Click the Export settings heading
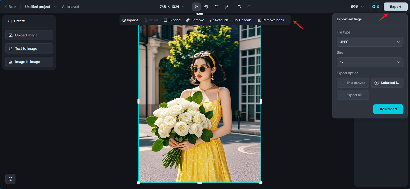 (x=349, y=19)
